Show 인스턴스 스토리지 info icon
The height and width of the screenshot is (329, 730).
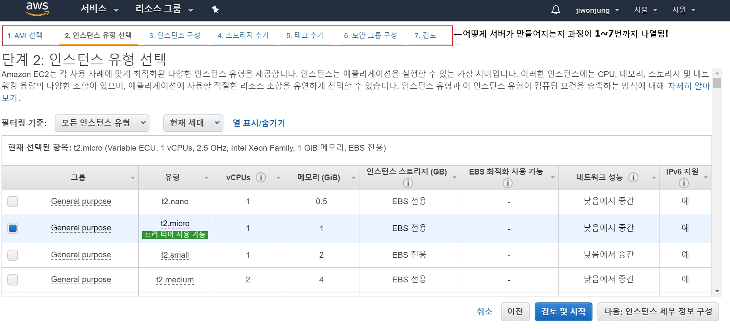click(x=408, y=183)
